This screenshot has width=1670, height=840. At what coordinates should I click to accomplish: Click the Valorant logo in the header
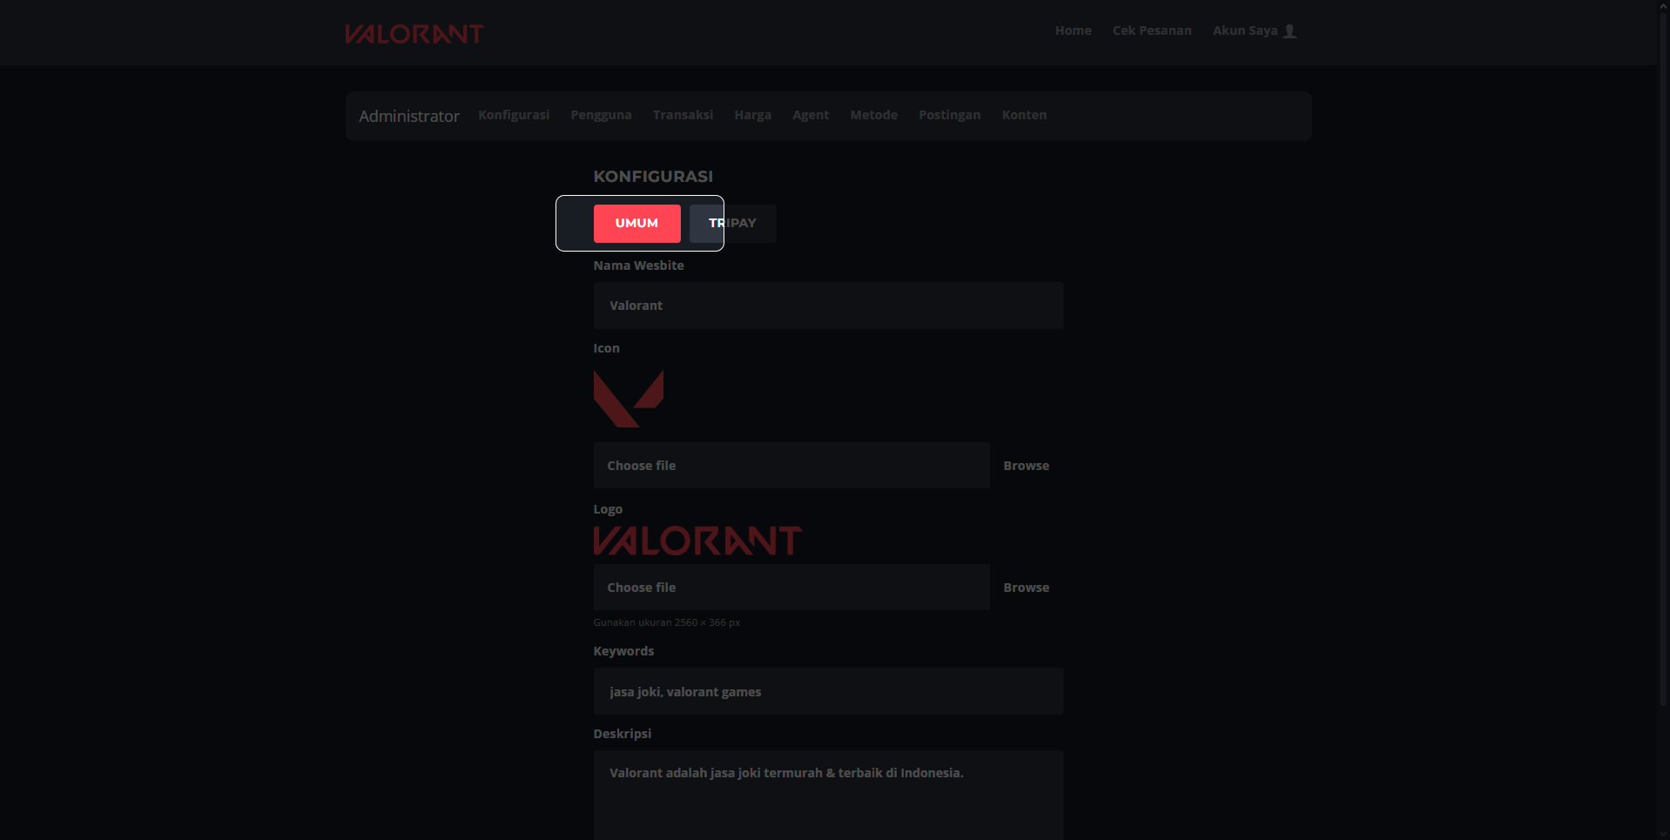pos(414,33)
